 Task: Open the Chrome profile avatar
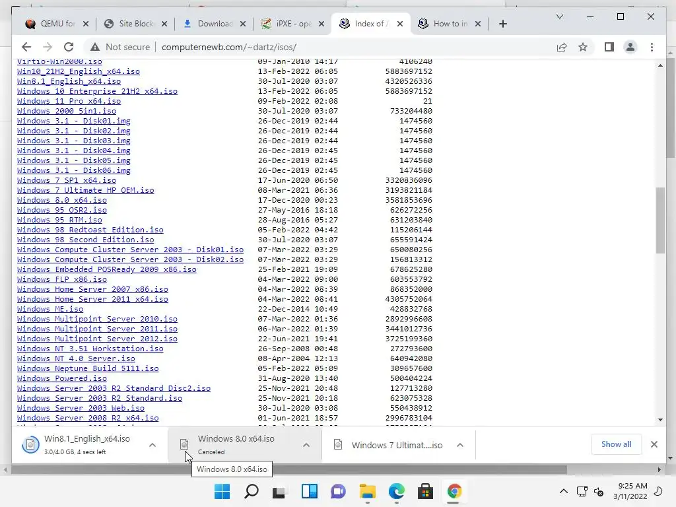coord(630,47)
